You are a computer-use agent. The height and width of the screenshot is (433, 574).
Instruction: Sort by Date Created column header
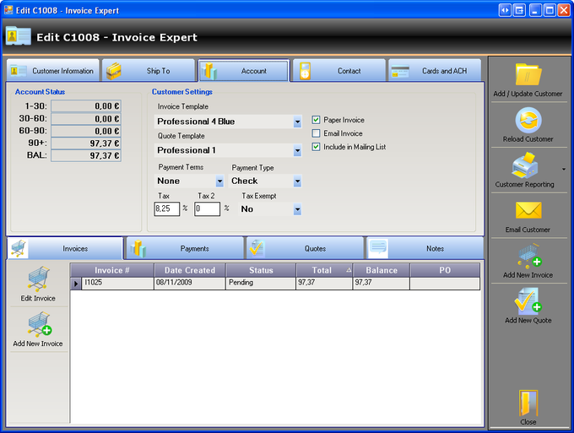coord(190,270)
